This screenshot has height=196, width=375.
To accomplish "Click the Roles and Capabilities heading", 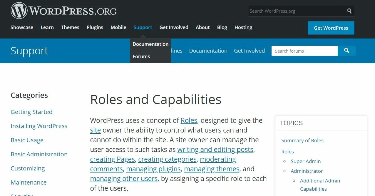I will pos(156,100).
